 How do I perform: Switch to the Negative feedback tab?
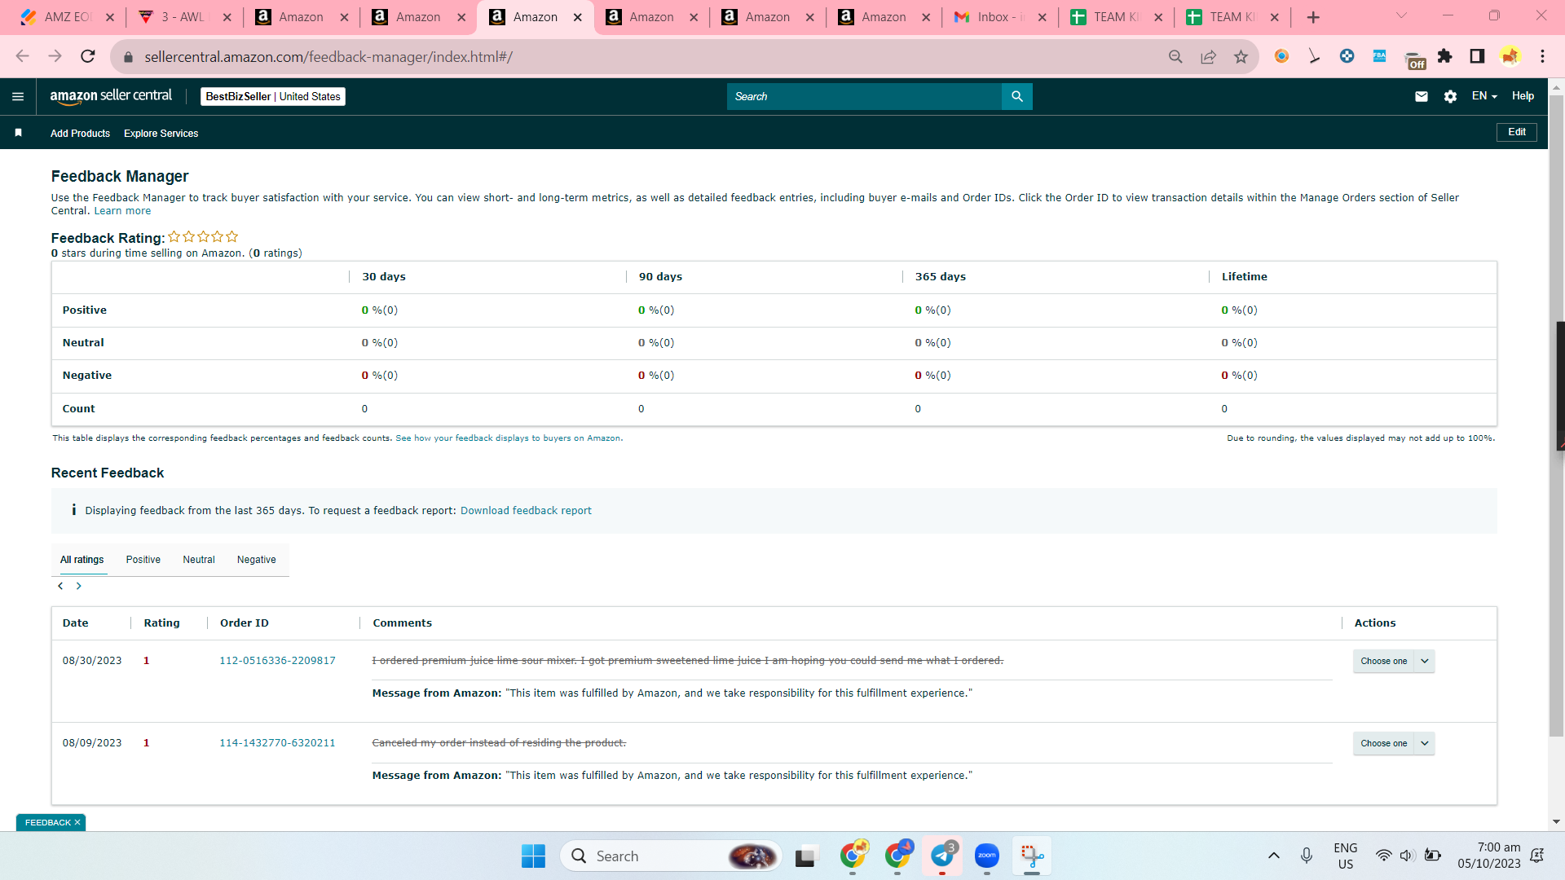(x=257, y=560)
